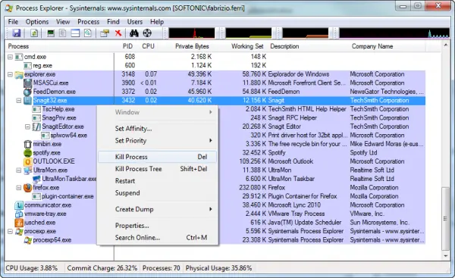Click the 'Processes: 70' status bar entry

161,268
